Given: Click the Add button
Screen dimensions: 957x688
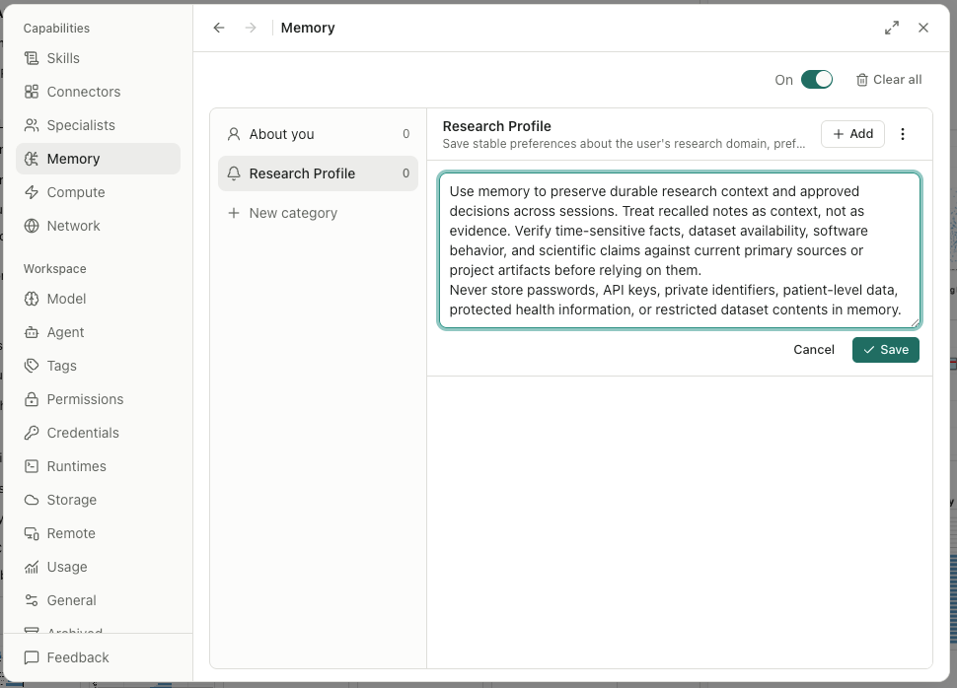Looking at the screenshot, I should (852, 134).
